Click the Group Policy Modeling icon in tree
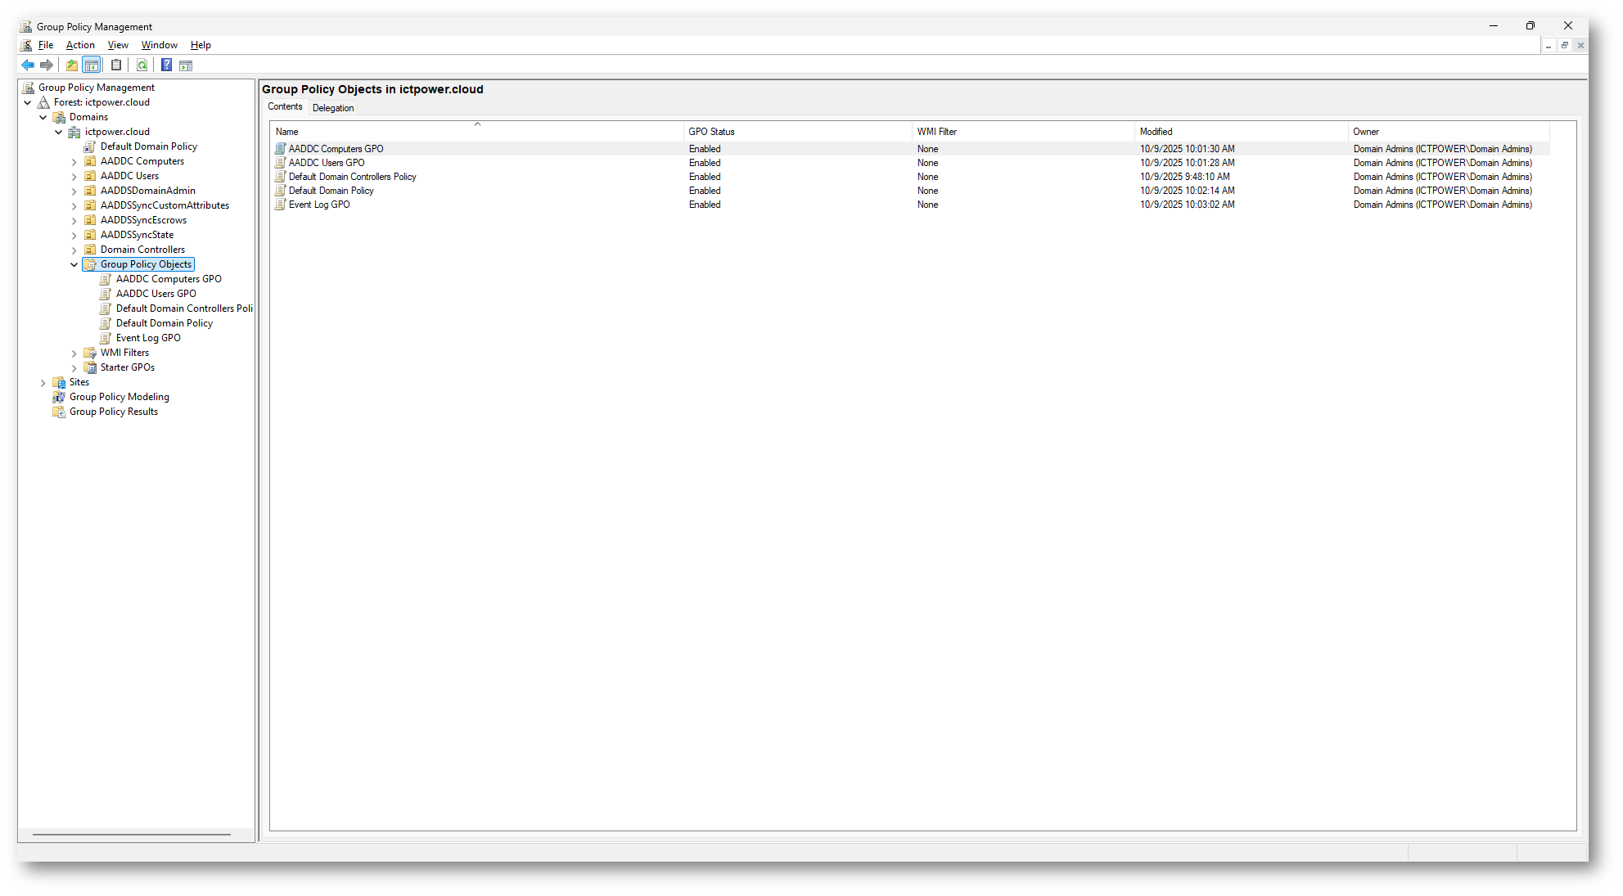The height and width of the screenshot is (896, 1623). click(x=59, y=397)
